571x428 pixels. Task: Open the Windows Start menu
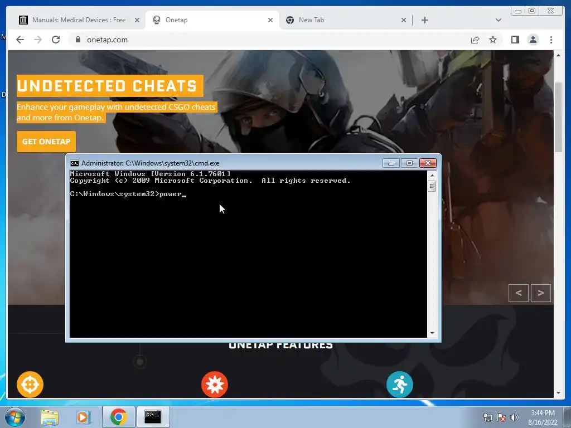14,417
